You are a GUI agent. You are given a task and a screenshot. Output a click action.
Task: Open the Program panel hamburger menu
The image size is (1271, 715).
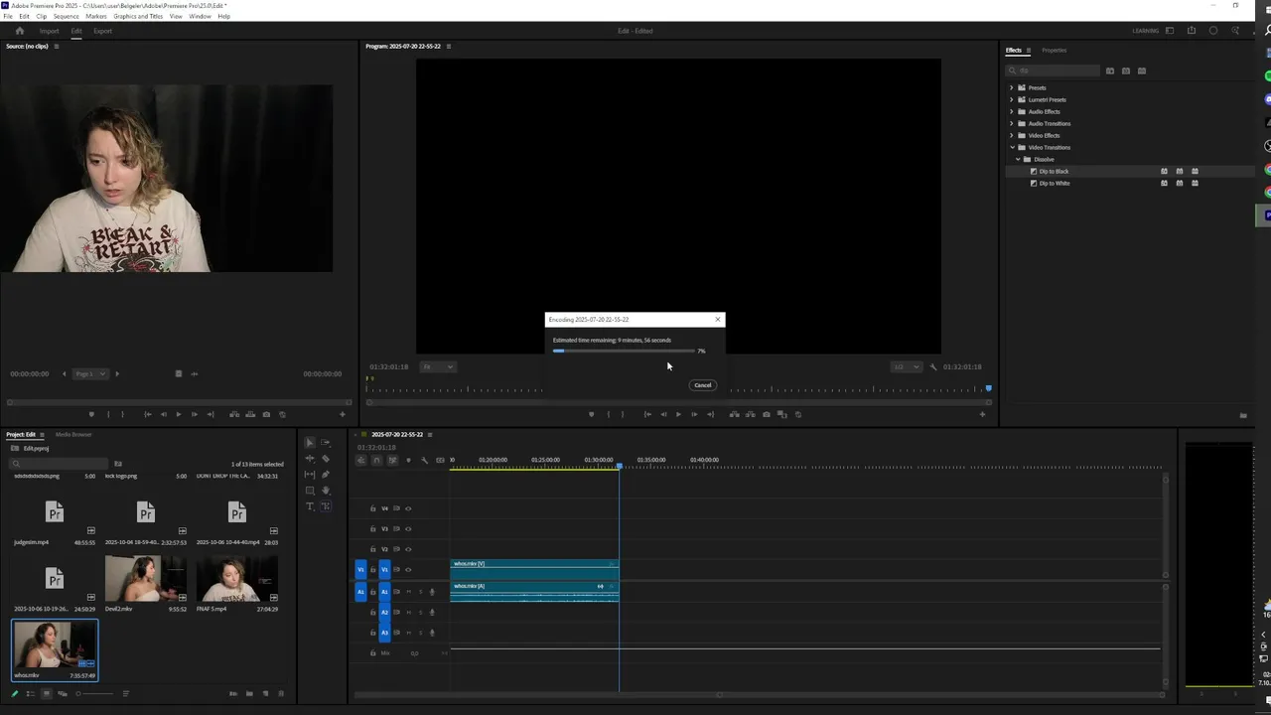pyautogui.click(x=449, y=46)
